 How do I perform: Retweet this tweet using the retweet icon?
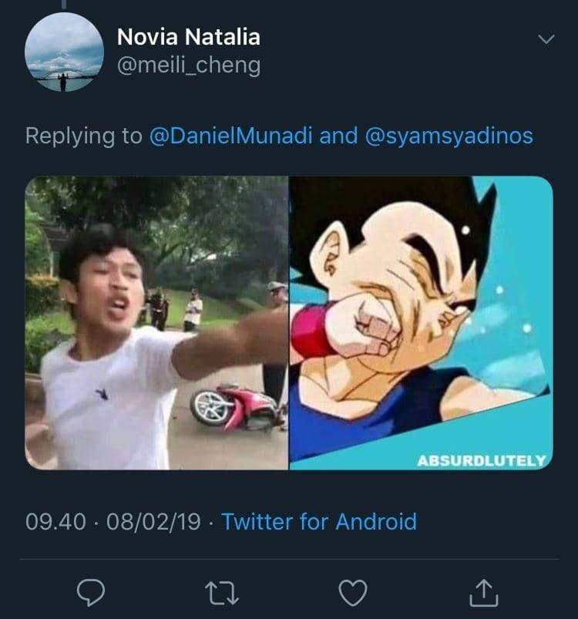(221, 591)
